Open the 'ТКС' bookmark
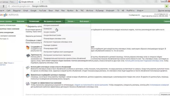 click(x=82, y=11)
